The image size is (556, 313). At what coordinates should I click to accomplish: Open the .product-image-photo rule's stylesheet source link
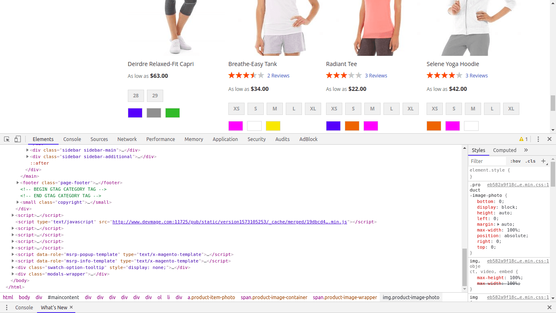click(x=518, y=185)
